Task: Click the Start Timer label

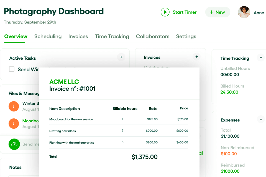Action: tap(185, 12)
